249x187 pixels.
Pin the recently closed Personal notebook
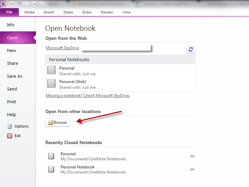coord(192,156)
